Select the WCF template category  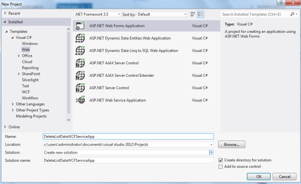26,92
